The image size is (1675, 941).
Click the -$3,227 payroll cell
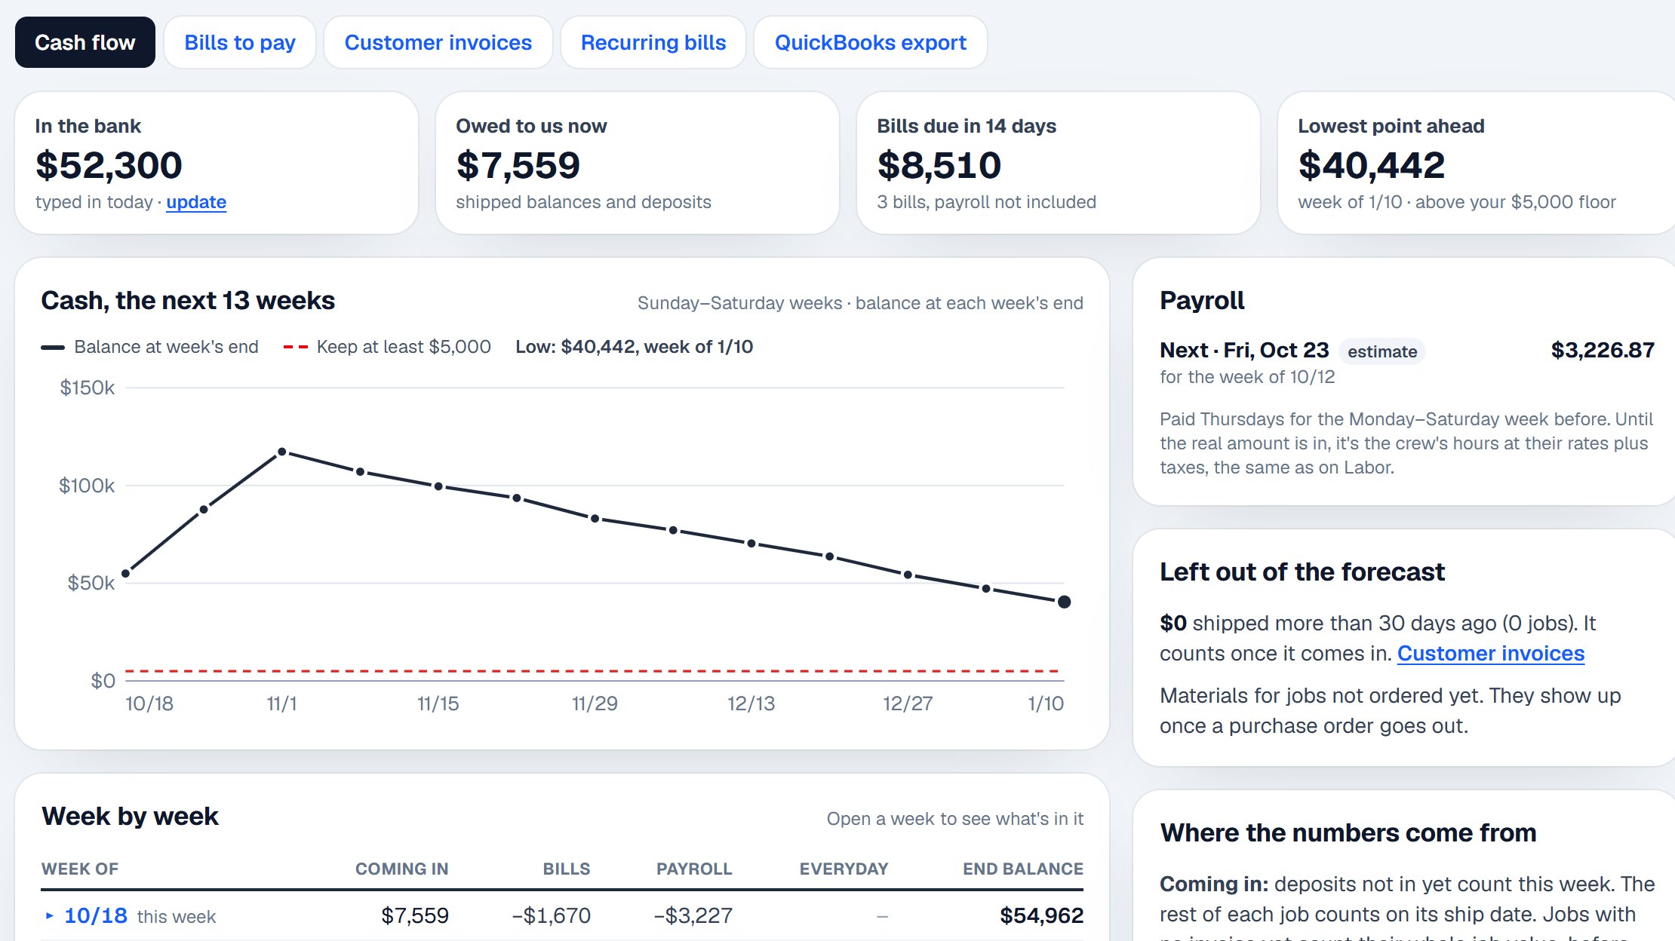[x=693, y=915]
